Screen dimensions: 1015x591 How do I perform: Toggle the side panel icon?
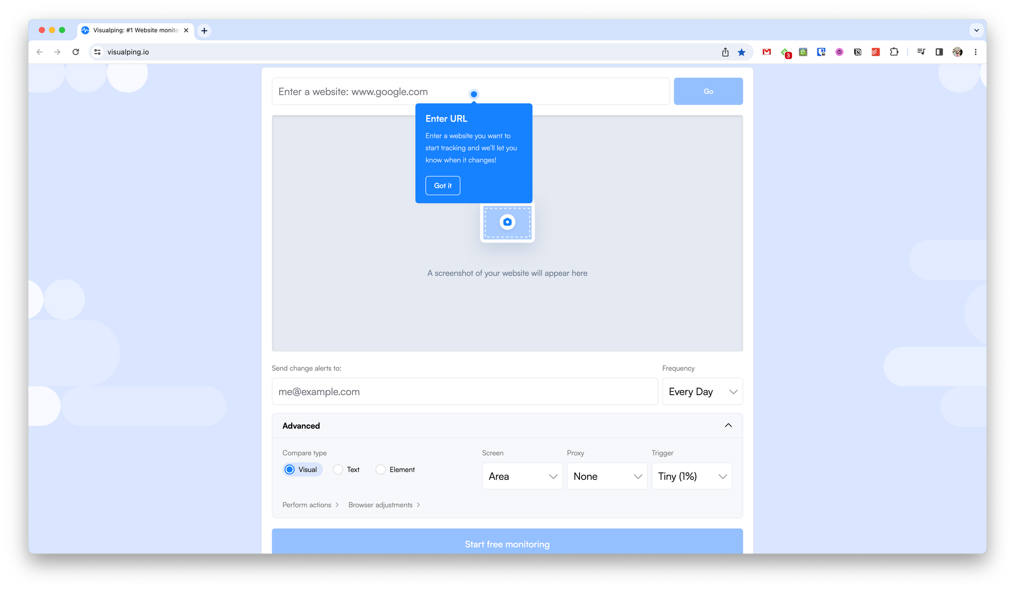939,52
